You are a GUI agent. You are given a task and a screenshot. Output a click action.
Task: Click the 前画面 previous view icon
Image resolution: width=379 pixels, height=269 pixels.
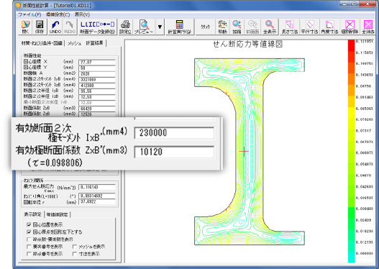tap(252, 27)
